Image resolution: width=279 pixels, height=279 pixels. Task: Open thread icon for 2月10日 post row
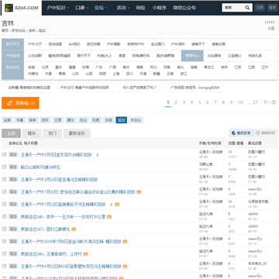pyautogui.click(x=4, y=180)
